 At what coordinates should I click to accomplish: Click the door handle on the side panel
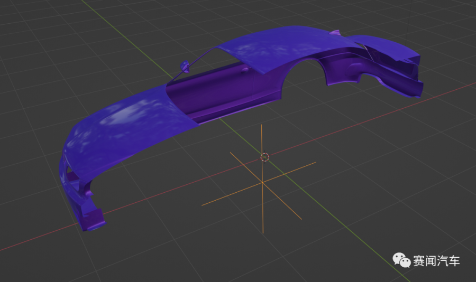pos(244,69)
